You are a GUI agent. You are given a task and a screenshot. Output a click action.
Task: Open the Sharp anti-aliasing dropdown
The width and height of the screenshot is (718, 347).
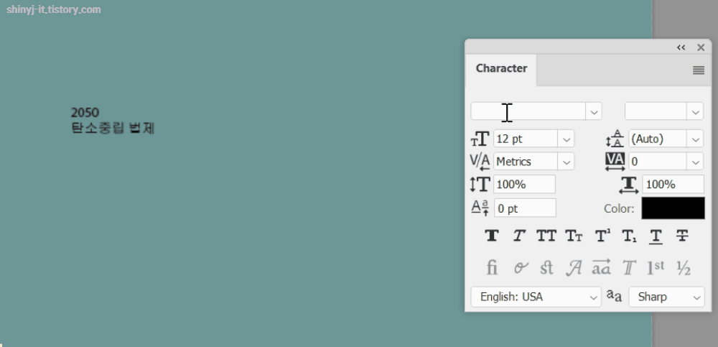click(x=666, y=297)
